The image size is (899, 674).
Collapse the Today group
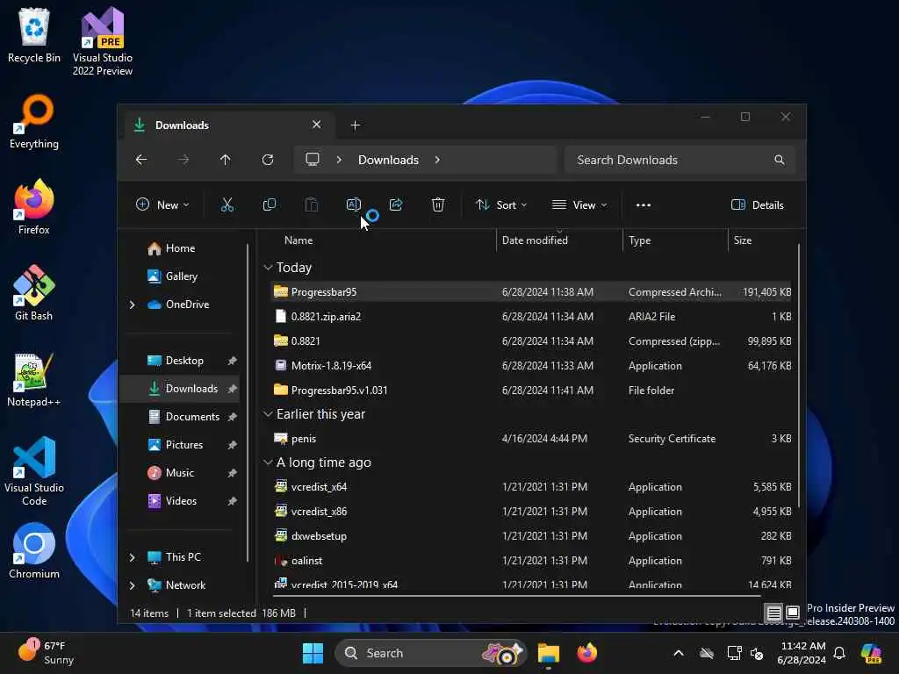pos(268,268)
